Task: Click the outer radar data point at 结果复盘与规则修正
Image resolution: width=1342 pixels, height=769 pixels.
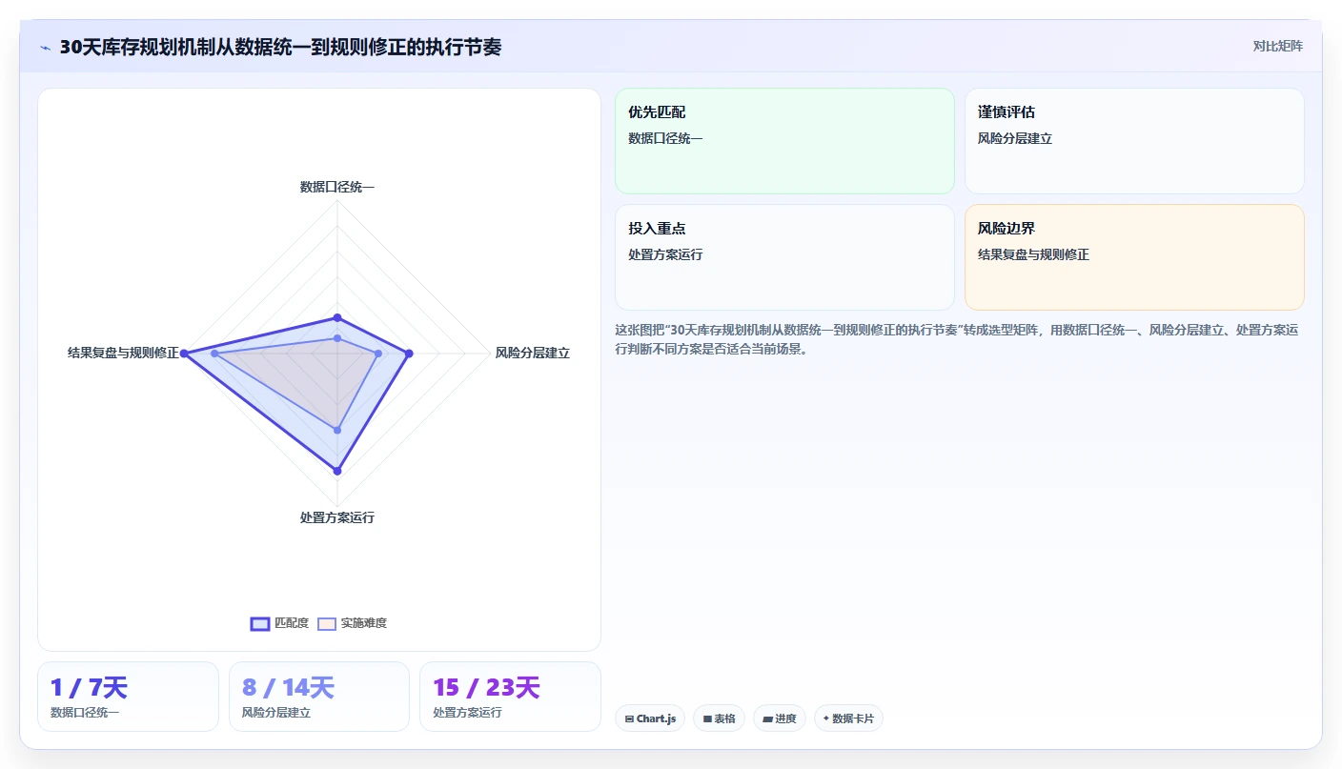Action: tap(185, 354)
